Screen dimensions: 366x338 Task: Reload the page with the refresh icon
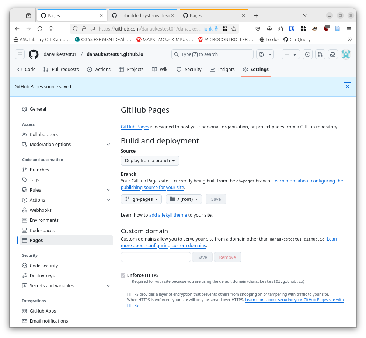(40, 29)
